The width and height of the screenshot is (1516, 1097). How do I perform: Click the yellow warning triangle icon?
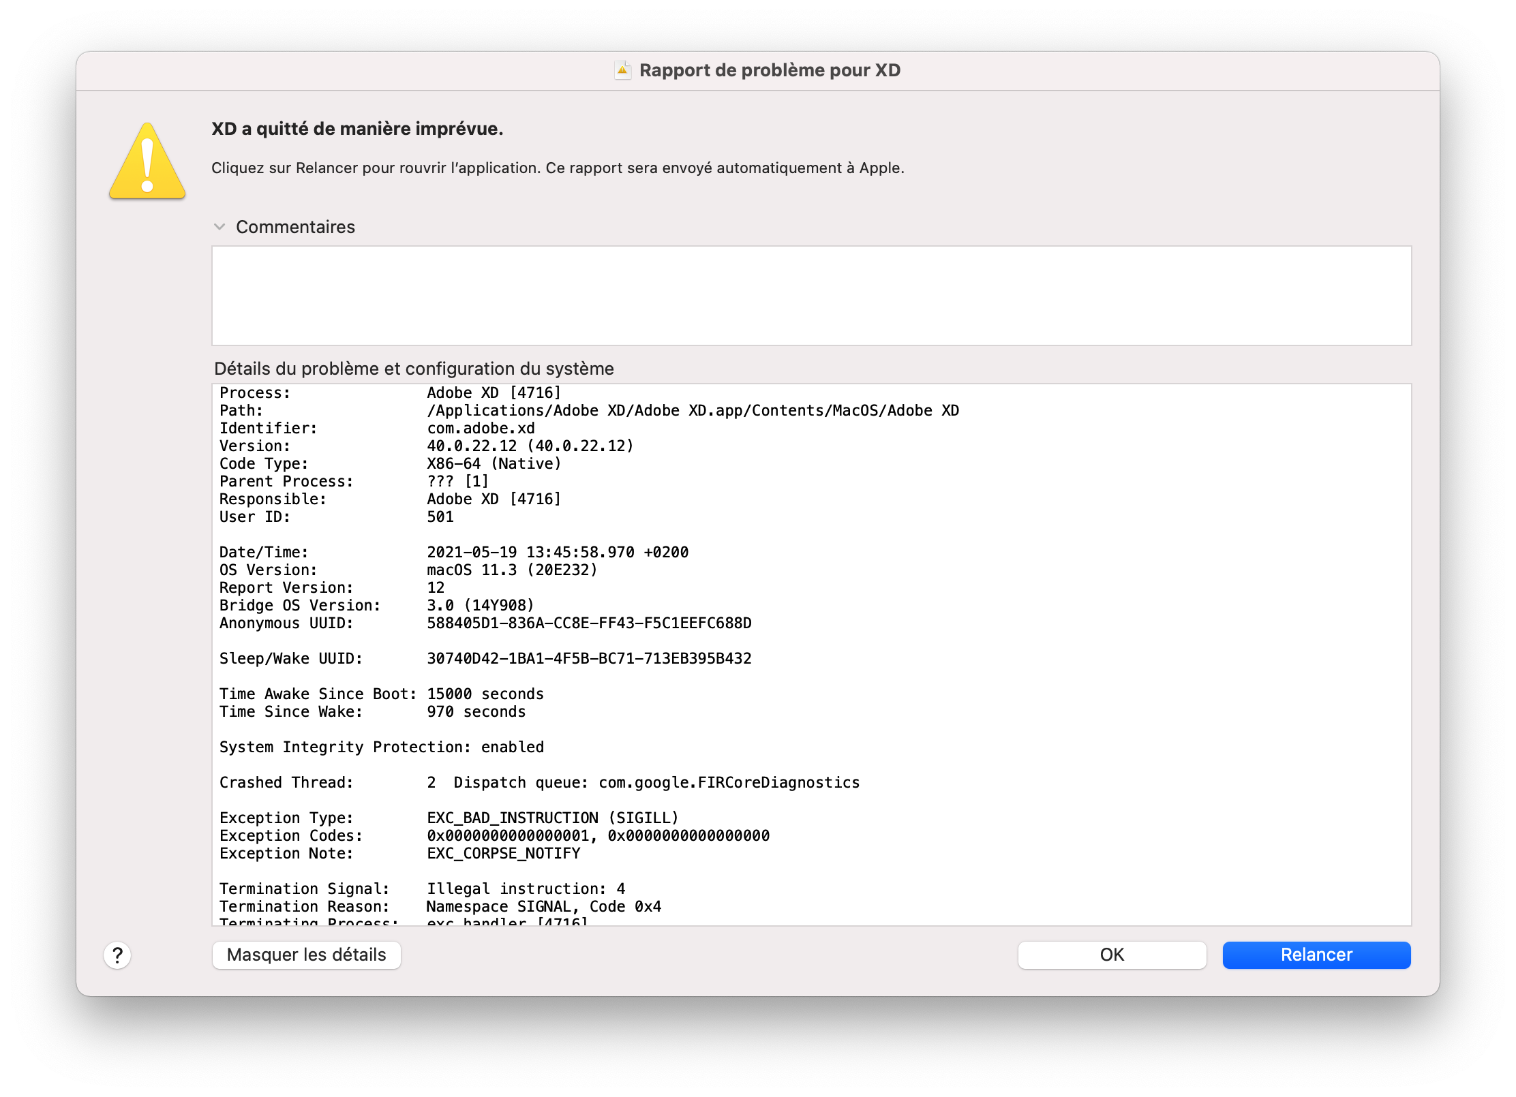(147, 162)
